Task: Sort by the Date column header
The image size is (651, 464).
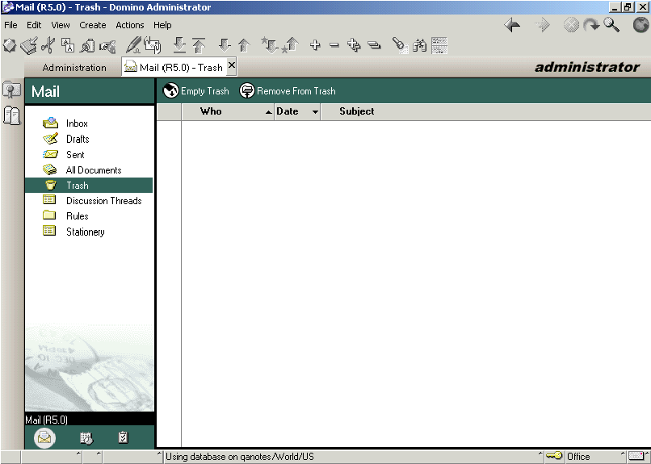Action: click(288, 111)
